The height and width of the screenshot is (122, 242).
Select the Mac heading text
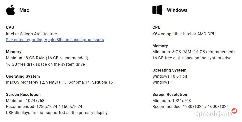pos(24,10)
